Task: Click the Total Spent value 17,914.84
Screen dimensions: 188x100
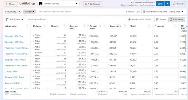Action: click(x=101, y=92)
